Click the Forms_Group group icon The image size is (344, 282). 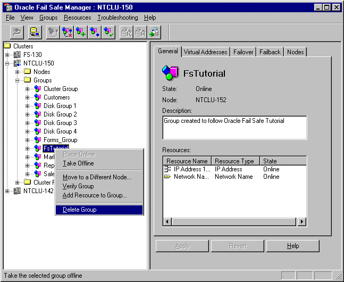[38, 140]
